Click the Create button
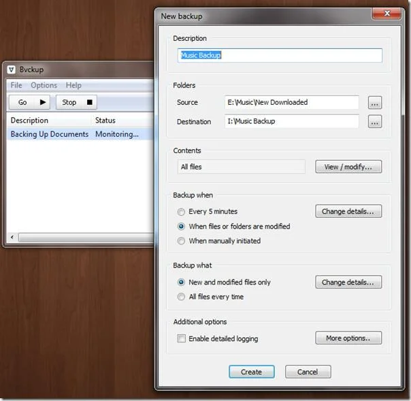411x401 pixels. tap(251, 372)
